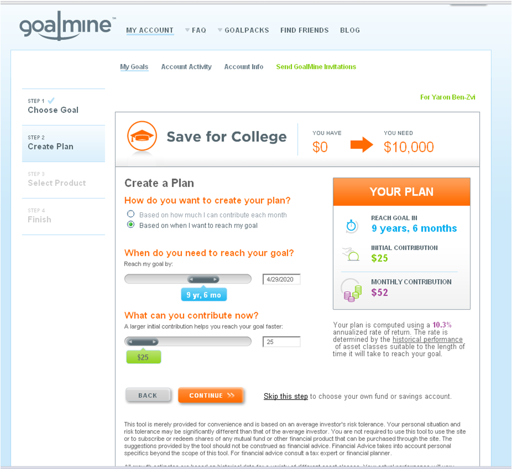Click the initial contribution slider handle
The image size is (512, 469).
(x=143, y=342)
